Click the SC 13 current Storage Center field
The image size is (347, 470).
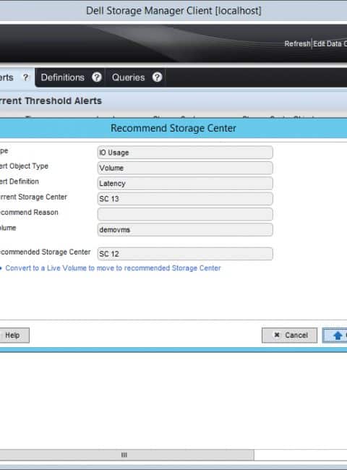185,199
